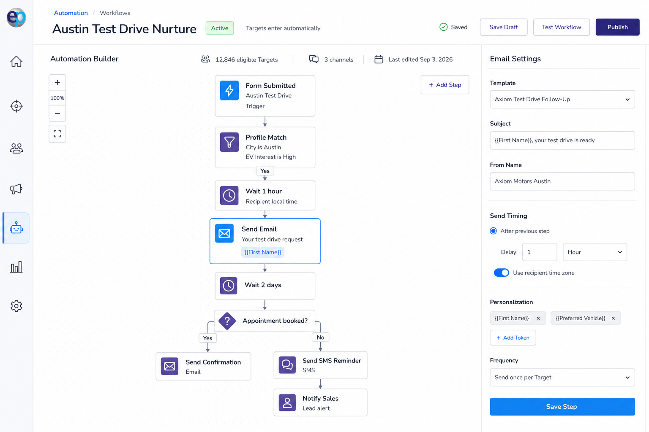
Task: Select the Send Email envelope icon
Action: pyautogui.click(x=224, y=233)
